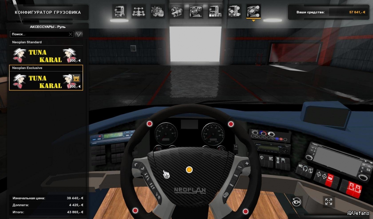This screenshot has width=373, height=219.
Task: Open the cabin interior category icon
Action: [196, 11]
